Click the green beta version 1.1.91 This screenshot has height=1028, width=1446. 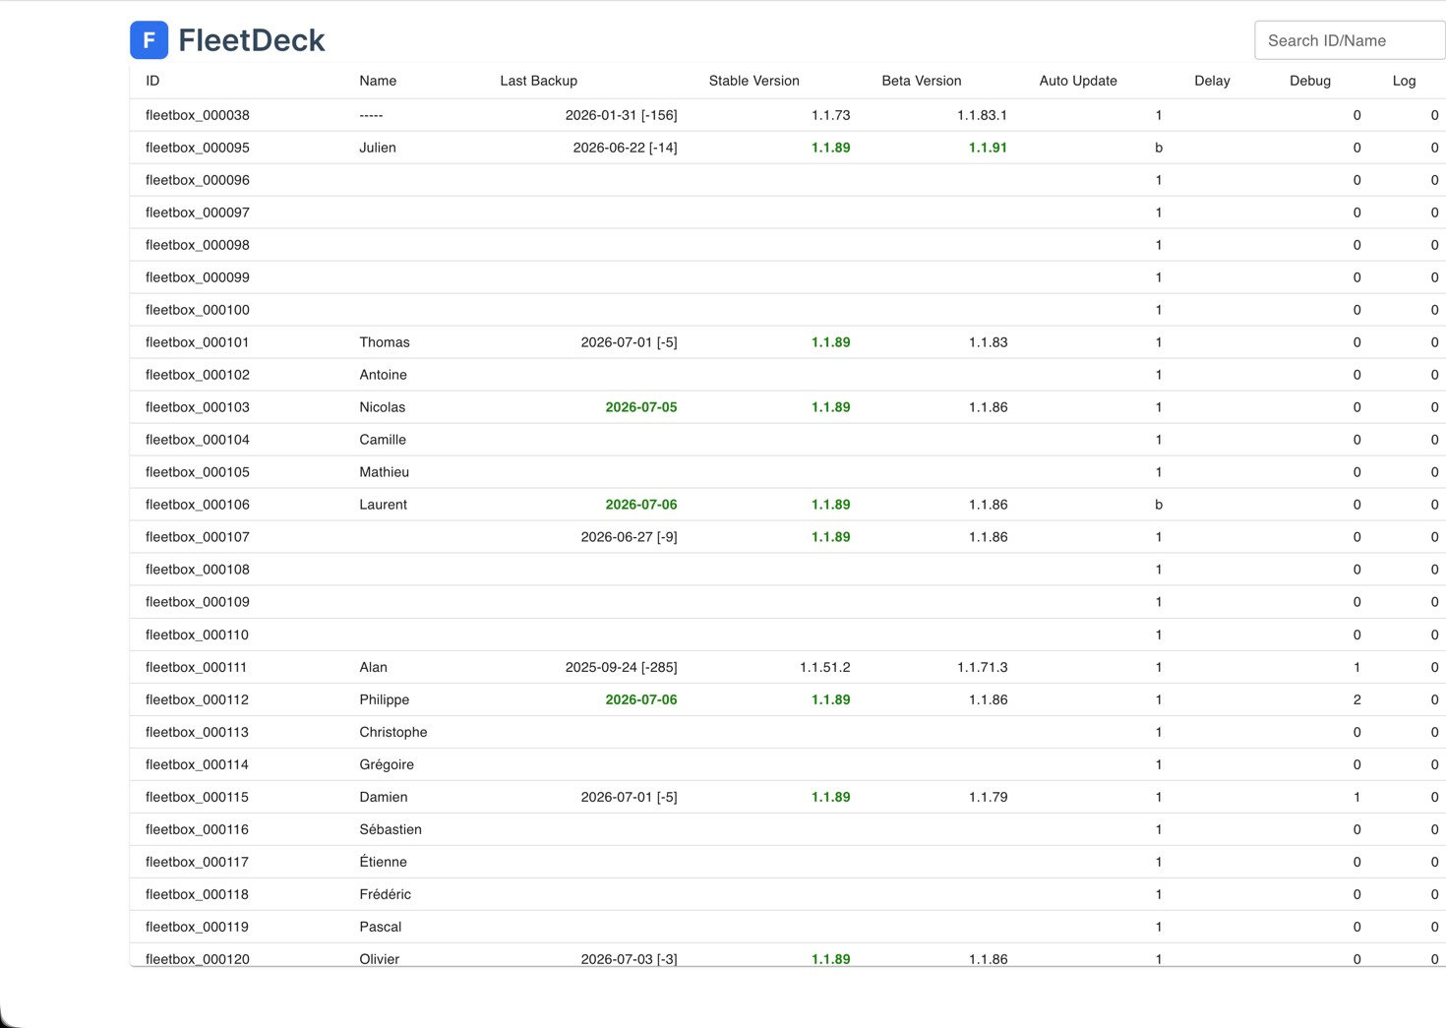pos(988,148)
